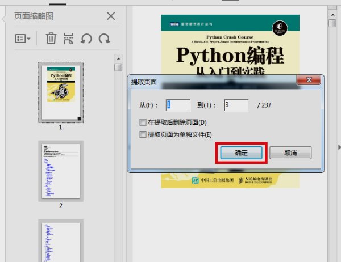
Task: Click thumbnail panel scrollbar up arrow
Action: click(118, 58)
